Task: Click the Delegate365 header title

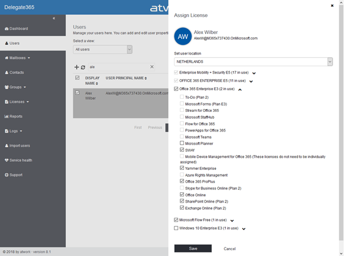Action: (x=19, y=7)
